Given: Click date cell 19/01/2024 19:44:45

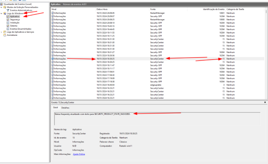Looking at the screenshot, I should click(105, 29).
